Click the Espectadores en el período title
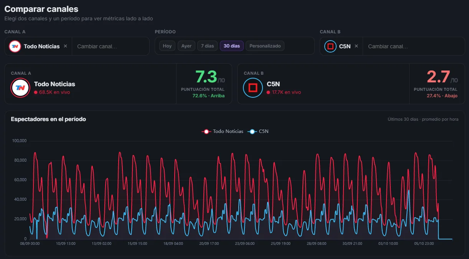469x259 pixels. coord(48,119)
